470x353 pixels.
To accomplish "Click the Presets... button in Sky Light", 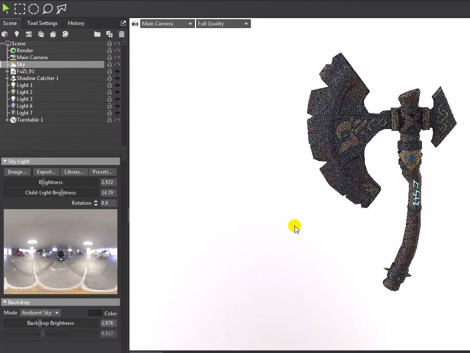I will (x=102, y=172).
